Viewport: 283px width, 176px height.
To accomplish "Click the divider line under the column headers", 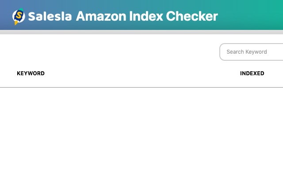I will 141,87.
